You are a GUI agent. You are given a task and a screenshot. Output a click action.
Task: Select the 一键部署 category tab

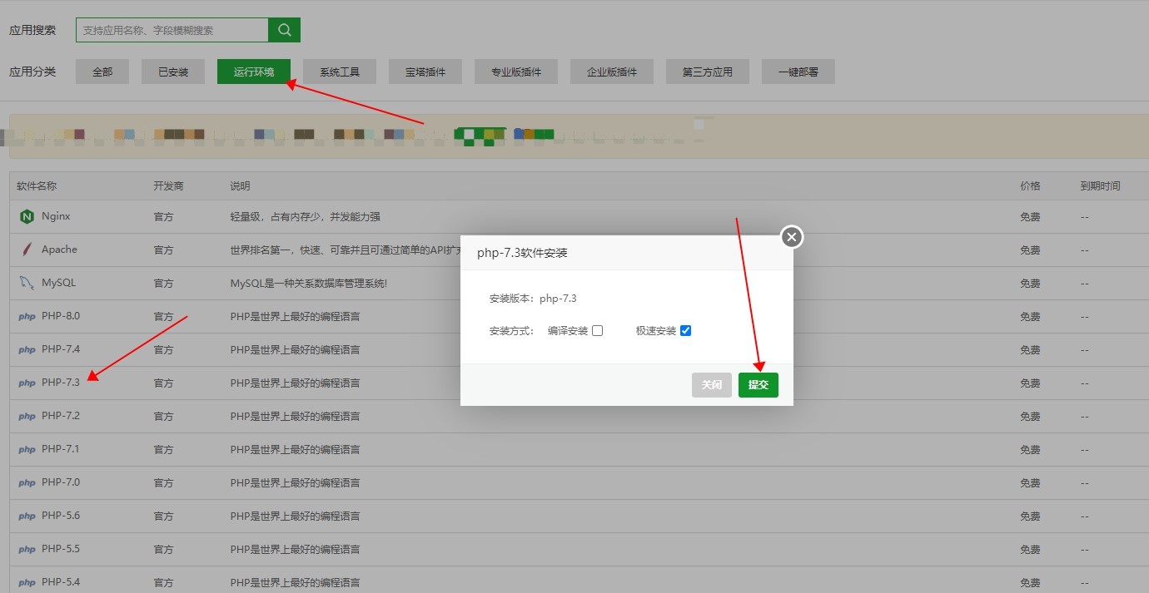[798, 72]
